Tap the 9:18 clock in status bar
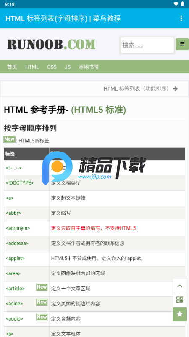Viewport: 189px width, 337px height. pyautogui.click(x=10, y=4)
